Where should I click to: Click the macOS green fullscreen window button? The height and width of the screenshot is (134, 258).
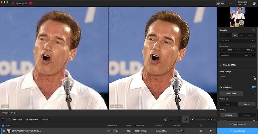point(7,2)
